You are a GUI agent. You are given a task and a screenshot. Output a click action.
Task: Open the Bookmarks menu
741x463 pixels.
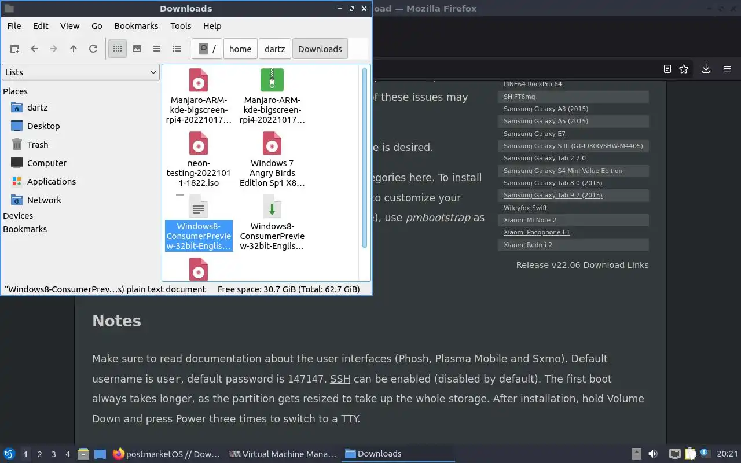click(x=136, y=26)
